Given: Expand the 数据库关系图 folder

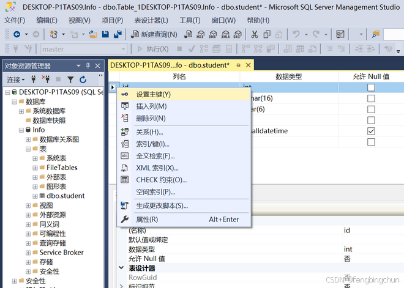Looking at the screenshot, I should pyautogui.click(x=28, y=139).
